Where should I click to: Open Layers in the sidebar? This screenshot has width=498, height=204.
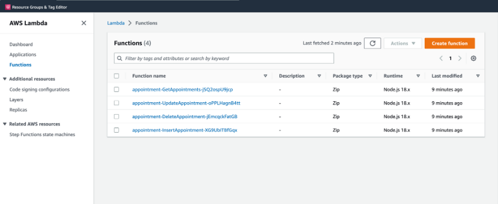[x=16, y=100]
